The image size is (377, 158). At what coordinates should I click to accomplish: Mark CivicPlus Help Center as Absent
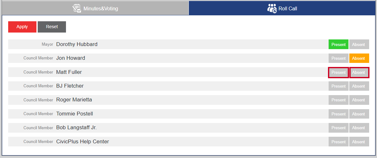[x=359, y=142]
